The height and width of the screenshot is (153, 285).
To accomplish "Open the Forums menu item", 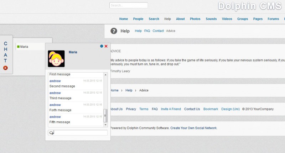I will coord(273,19).
